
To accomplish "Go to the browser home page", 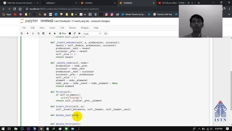I will point(20,9).
